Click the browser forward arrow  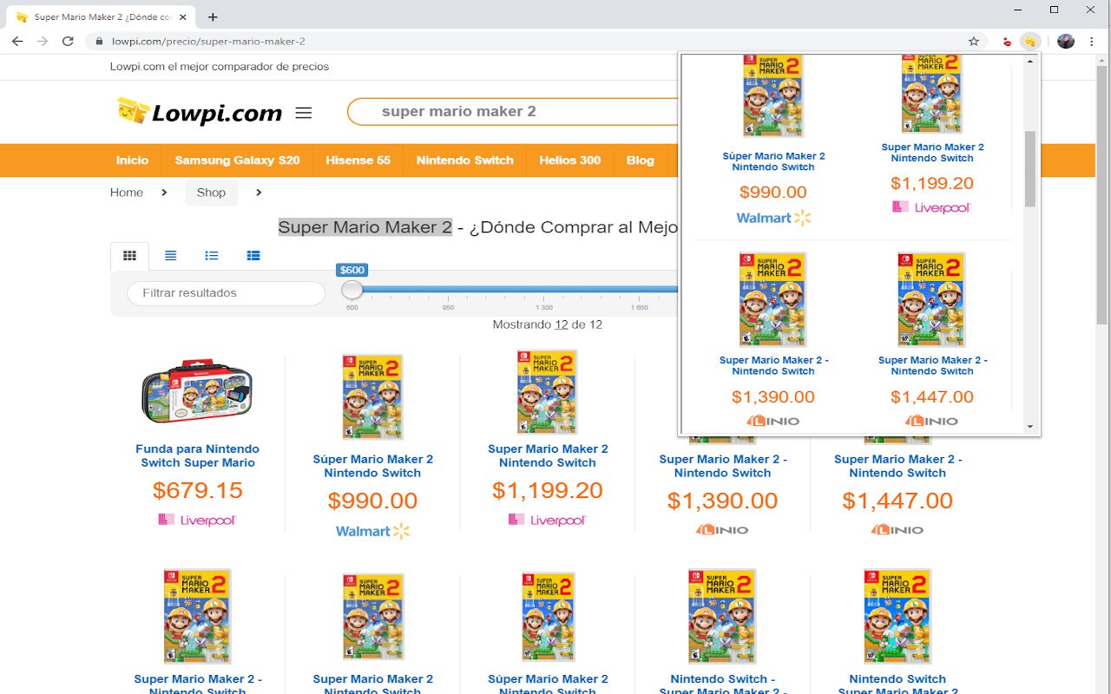pos(43,41)
